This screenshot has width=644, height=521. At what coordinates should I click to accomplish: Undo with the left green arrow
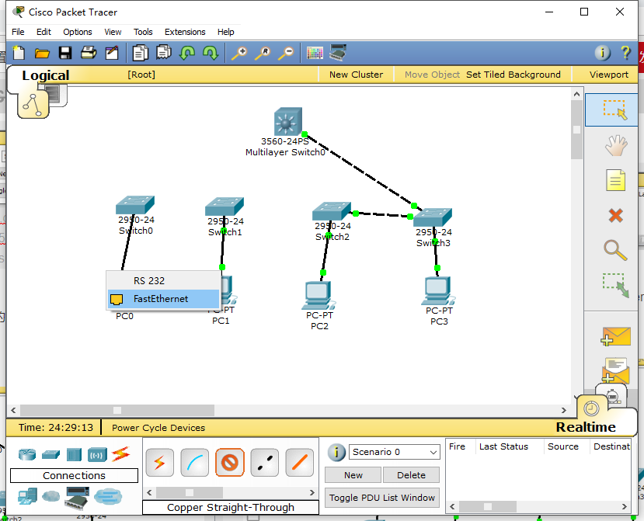[x=187, y=53]
